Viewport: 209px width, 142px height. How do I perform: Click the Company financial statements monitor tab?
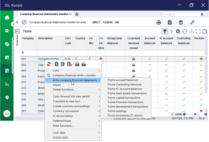[x=46, y=14]
